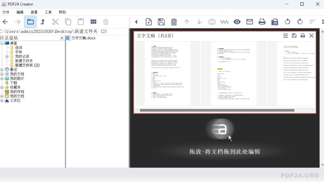Image resolution: width=324 pixels, height=182 pixels.
Task: Select the rotate left icon
Action: pos(287,22)
